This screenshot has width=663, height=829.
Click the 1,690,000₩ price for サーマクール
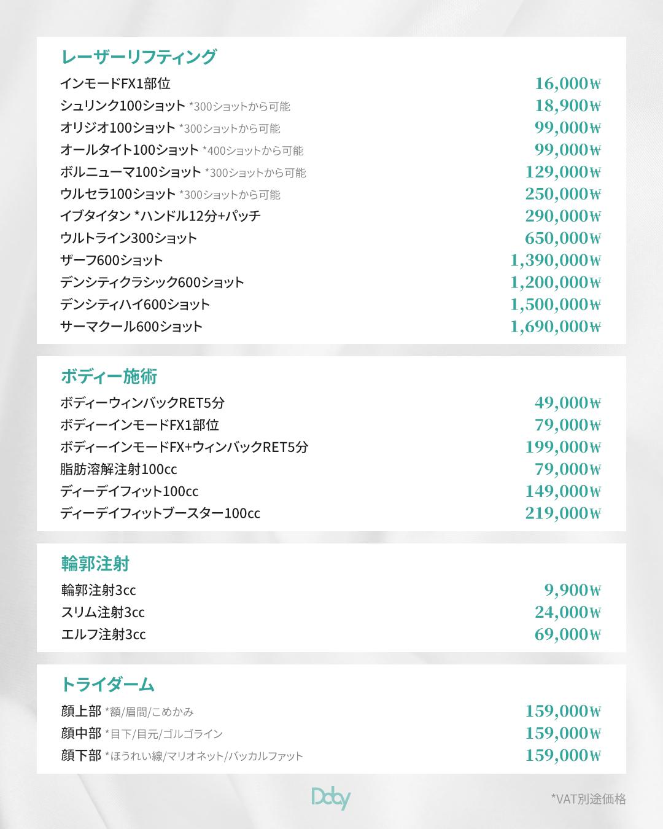[x=555, y=326]
